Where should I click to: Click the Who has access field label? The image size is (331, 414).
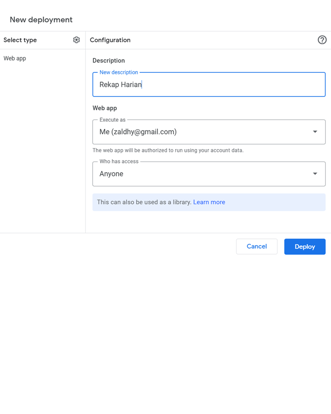(x=119, y=161)
